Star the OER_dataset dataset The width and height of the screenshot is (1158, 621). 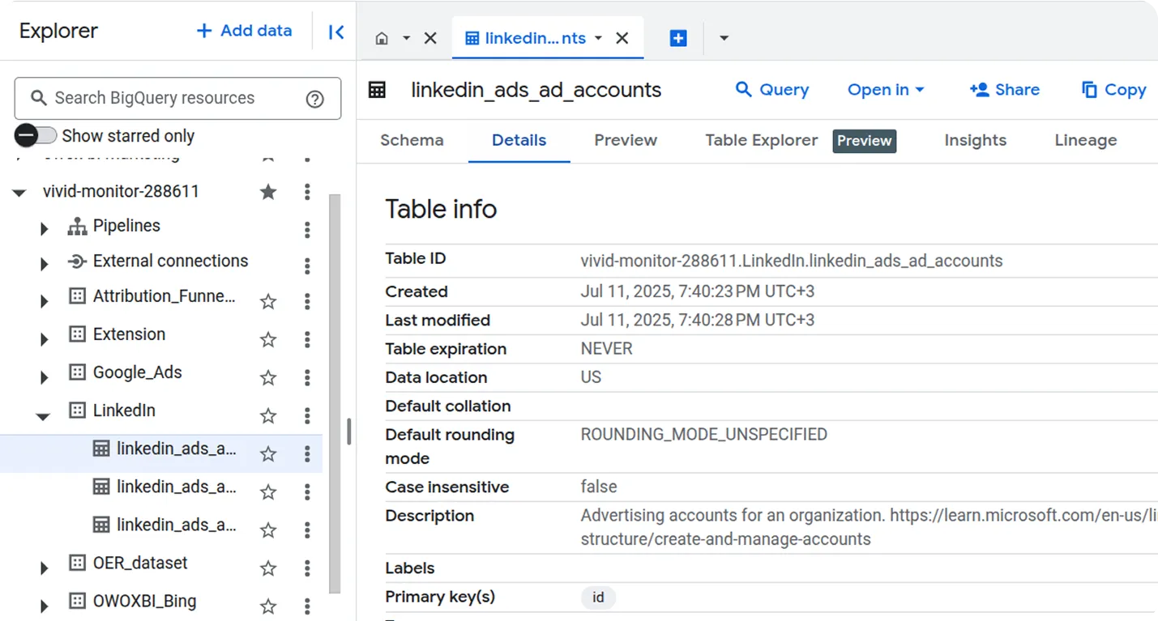point(268,568)
